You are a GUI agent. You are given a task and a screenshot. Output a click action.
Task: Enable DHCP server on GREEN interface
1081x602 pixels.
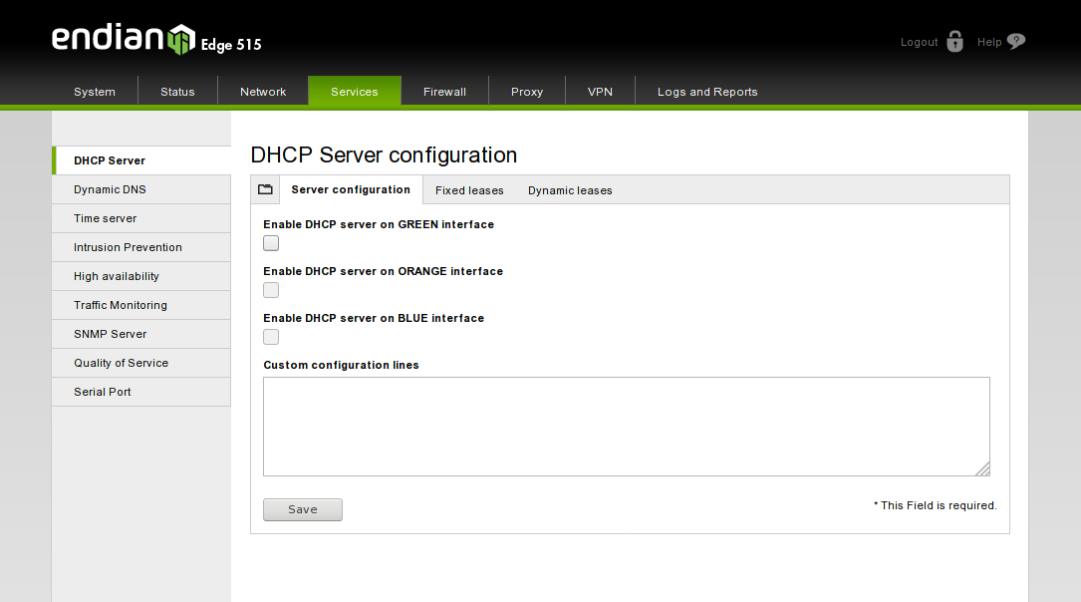(271, 243)
